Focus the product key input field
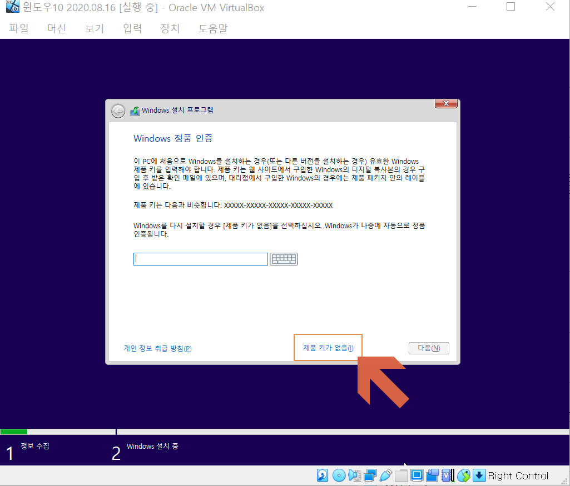Screen dimensions: 570x486 point(201,259)
